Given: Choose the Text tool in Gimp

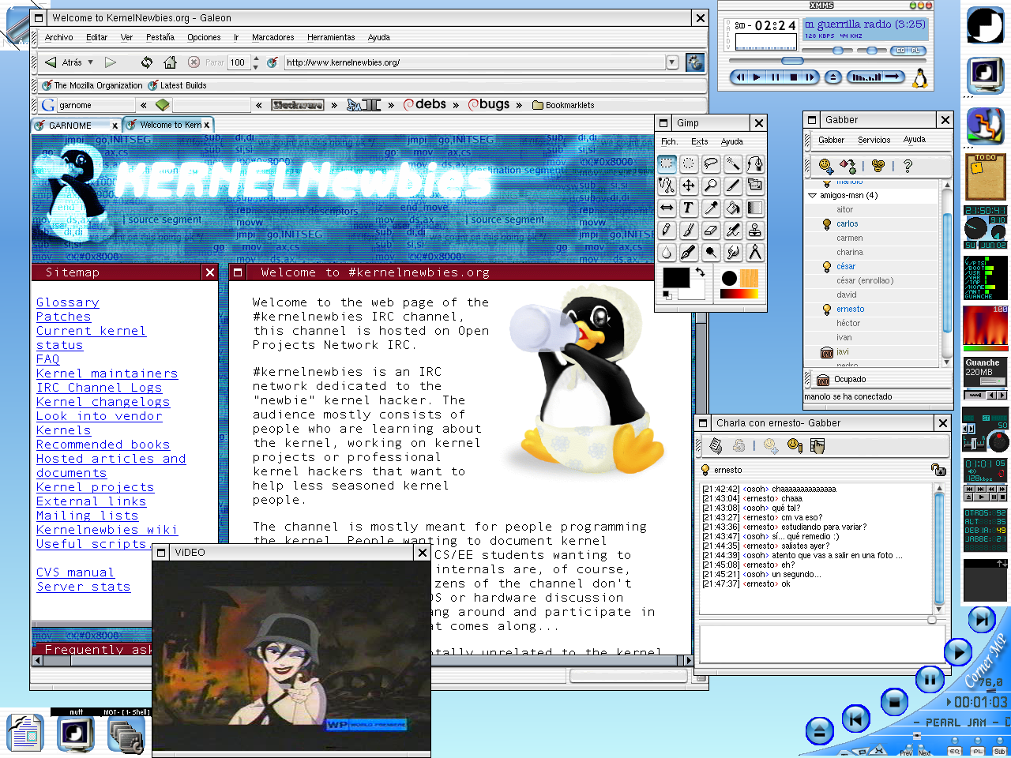Looking at the screenshot, I should pyautogui.click(x=689, y=208).
